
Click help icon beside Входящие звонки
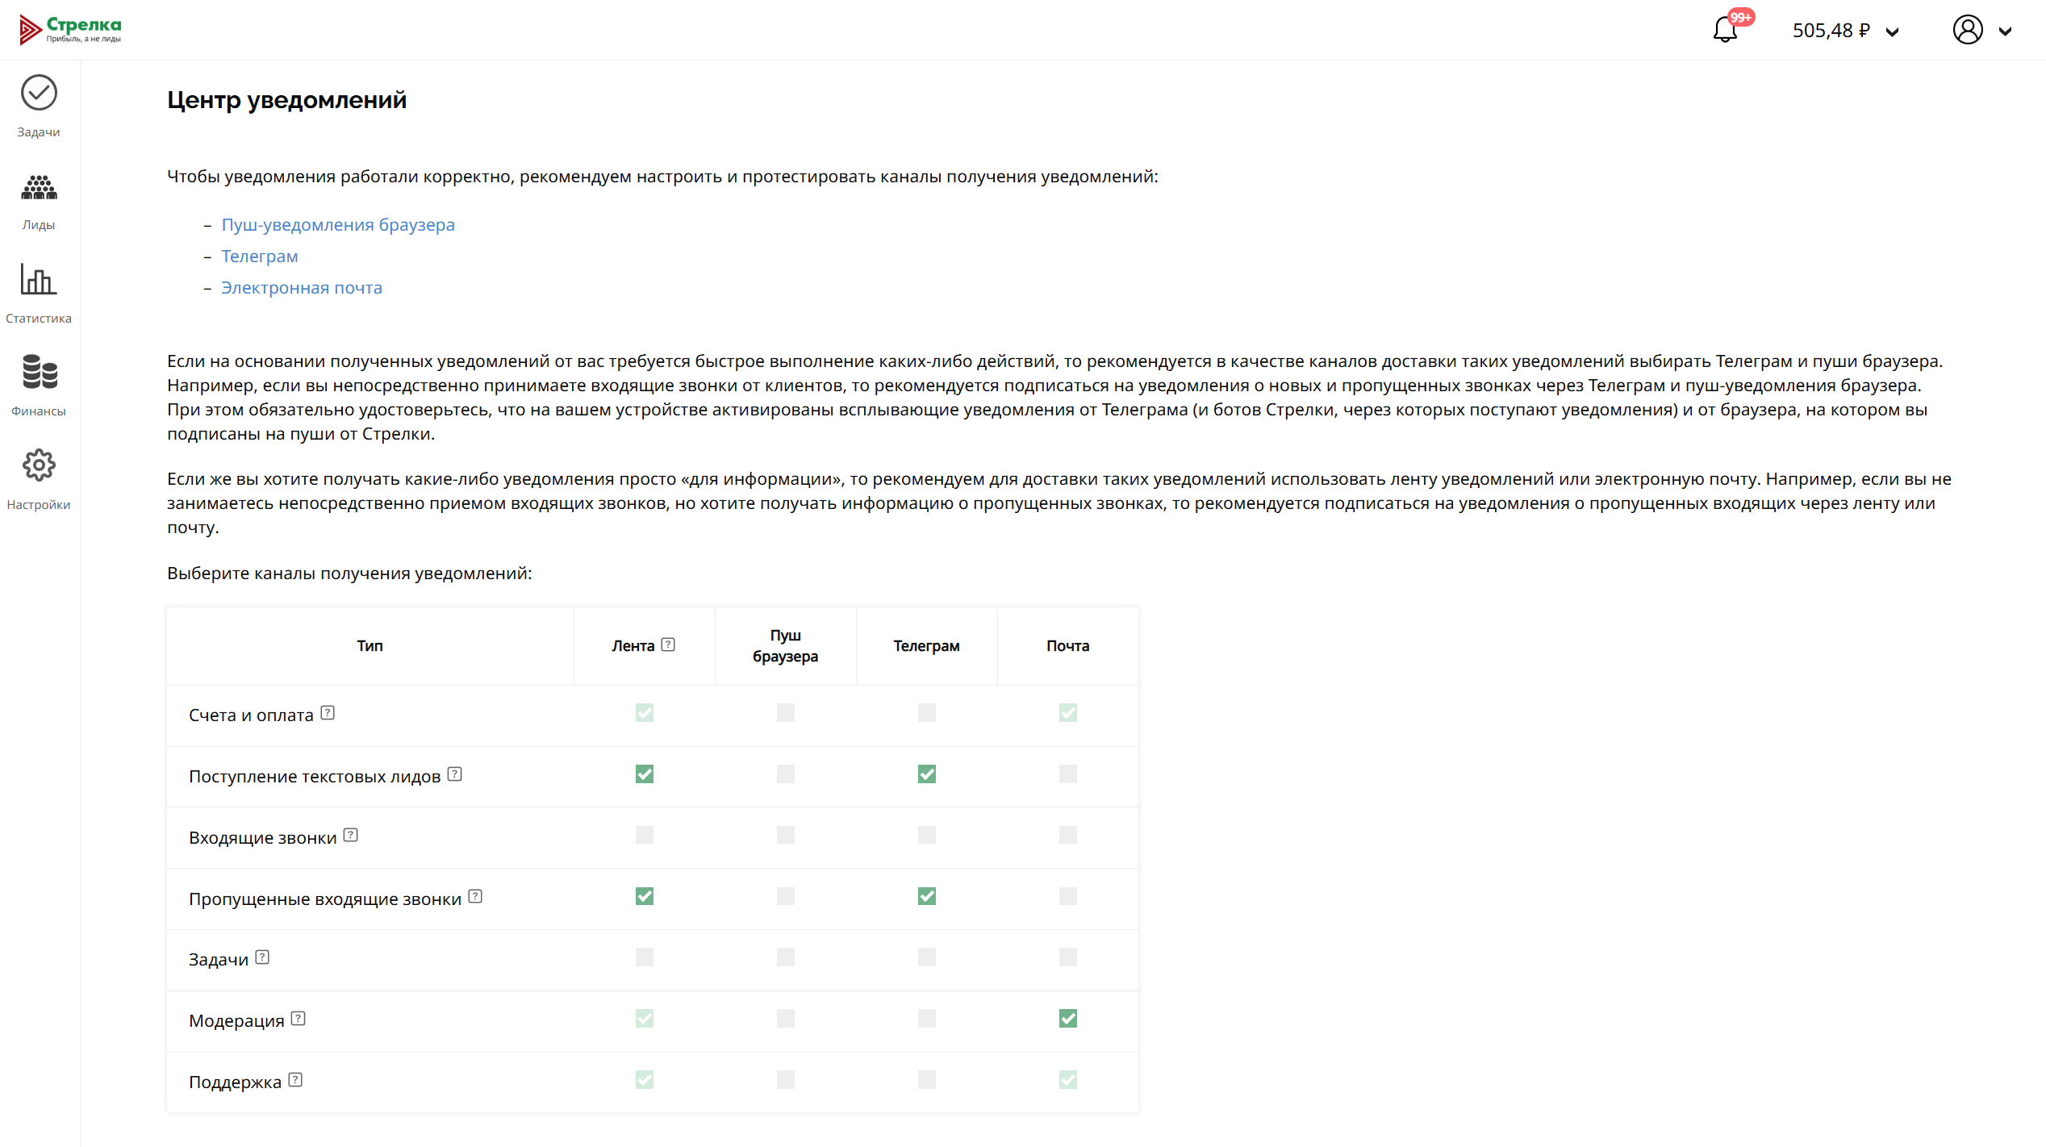(x=351, y=835)
